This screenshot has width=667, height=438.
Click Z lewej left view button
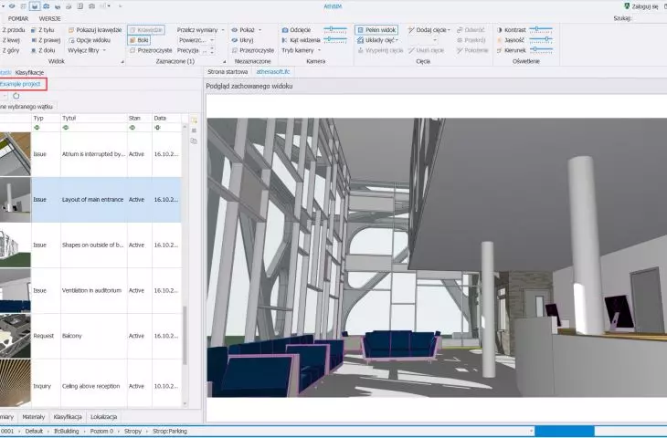point(11,40)
